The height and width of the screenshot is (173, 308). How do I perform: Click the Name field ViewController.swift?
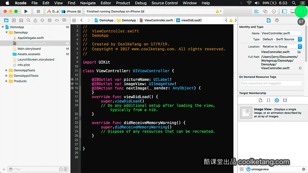[x=281, y=33]
